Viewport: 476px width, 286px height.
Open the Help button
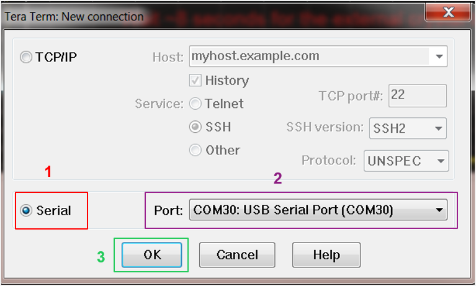coord(326,255)
